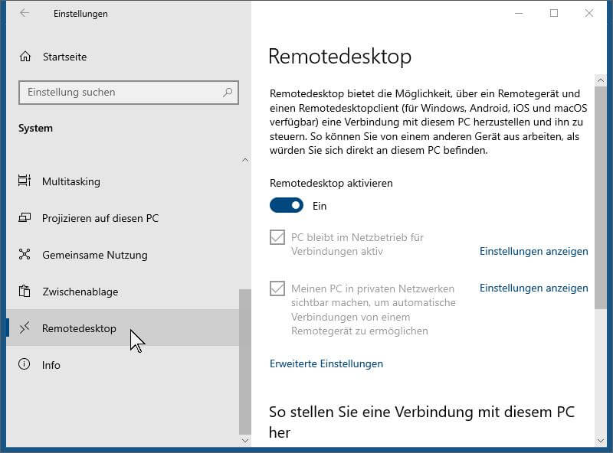
Task: Click the content pane scroll up arrow
Action: 601,80
